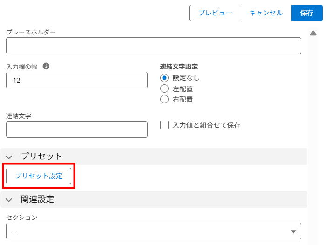Click the vertical scrollbar track
This screenshot has width=327, height=245.
click(x=313, y=140)
